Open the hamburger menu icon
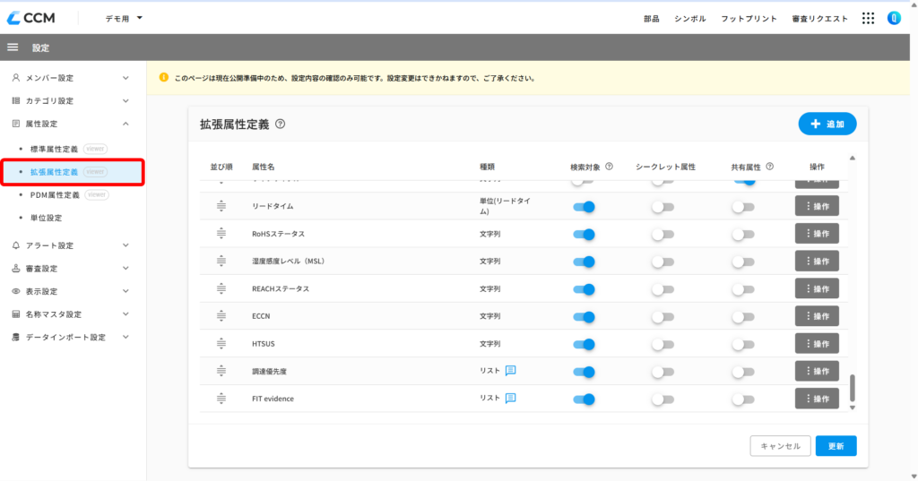918x481 pixels. point(13,47)
